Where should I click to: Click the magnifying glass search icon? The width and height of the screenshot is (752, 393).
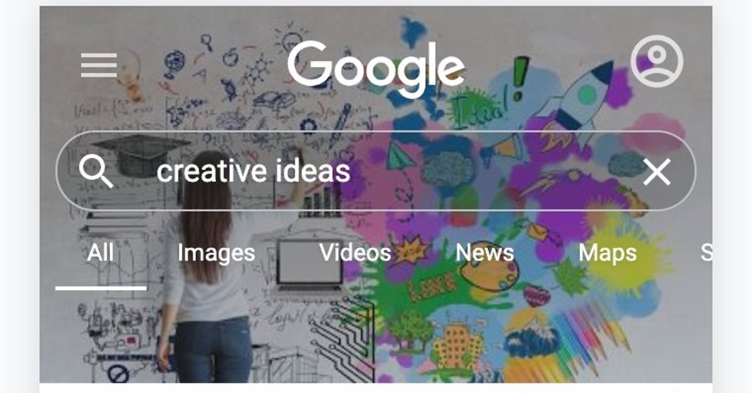pyautogui.click(x=96, y=171)
